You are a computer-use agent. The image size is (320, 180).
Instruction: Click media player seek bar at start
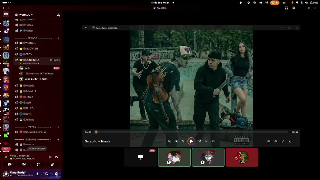(96, 132)
